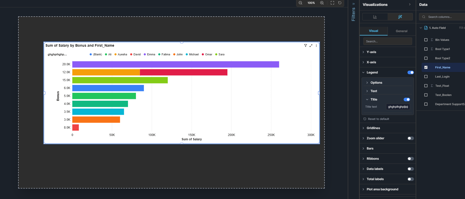Click Reset to default
This screenshot has height=199, width=465.
(378, 119)
